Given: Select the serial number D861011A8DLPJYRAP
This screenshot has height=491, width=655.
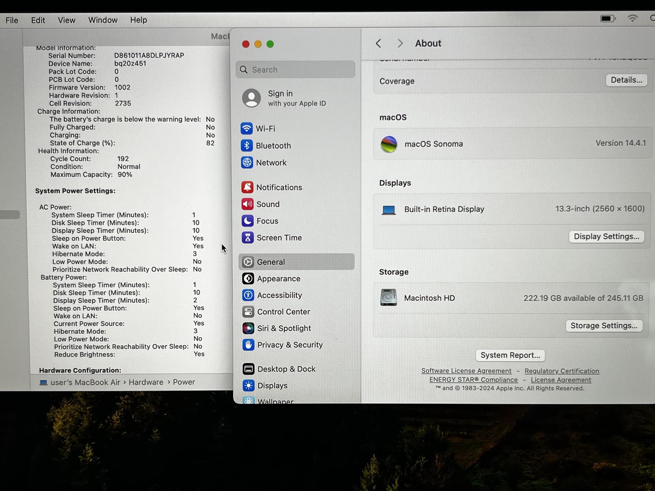Looking at the screenshot, I should 149,55.
